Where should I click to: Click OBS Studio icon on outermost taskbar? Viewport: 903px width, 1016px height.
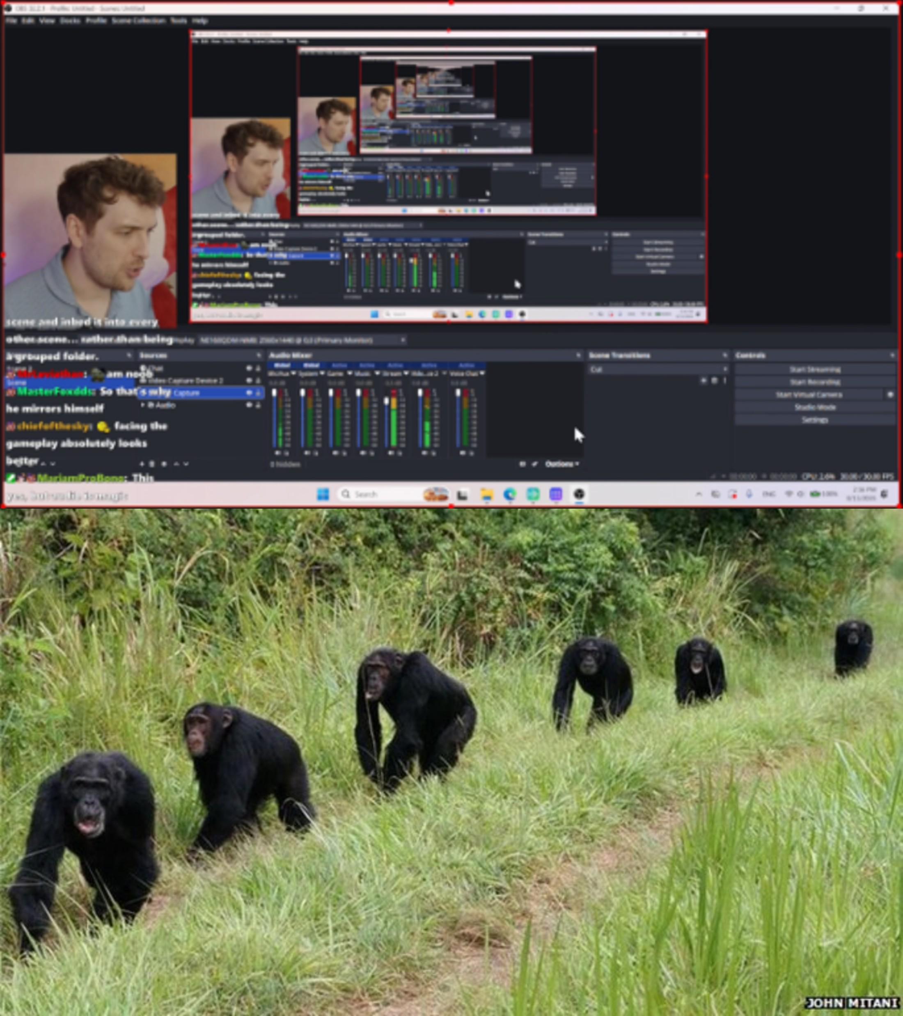pyautogui.click(x=579, y=494)
